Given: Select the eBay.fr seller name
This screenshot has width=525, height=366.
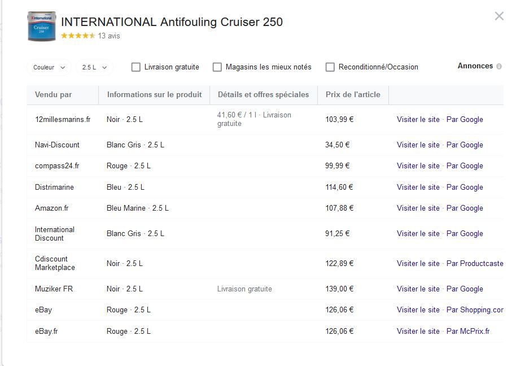Looking at the screenshot, I should 46,331.
